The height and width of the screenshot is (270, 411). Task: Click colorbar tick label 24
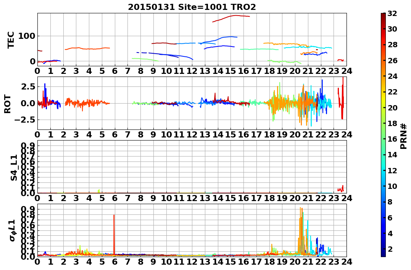click(392, 76)
